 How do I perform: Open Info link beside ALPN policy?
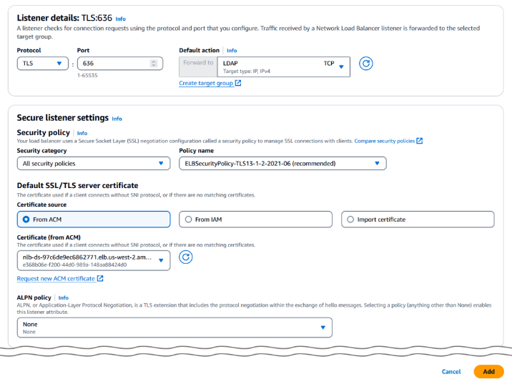click(x=64, y=297)
